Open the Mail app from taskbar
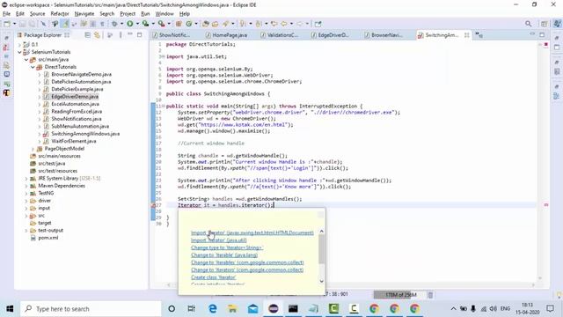 253,308
